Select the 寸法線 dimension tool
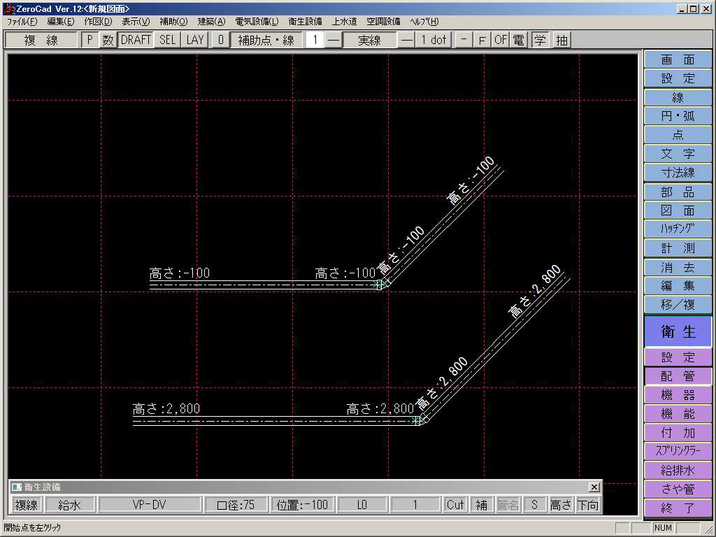Screen dimensions: 716x537 (x=678, y=173)
